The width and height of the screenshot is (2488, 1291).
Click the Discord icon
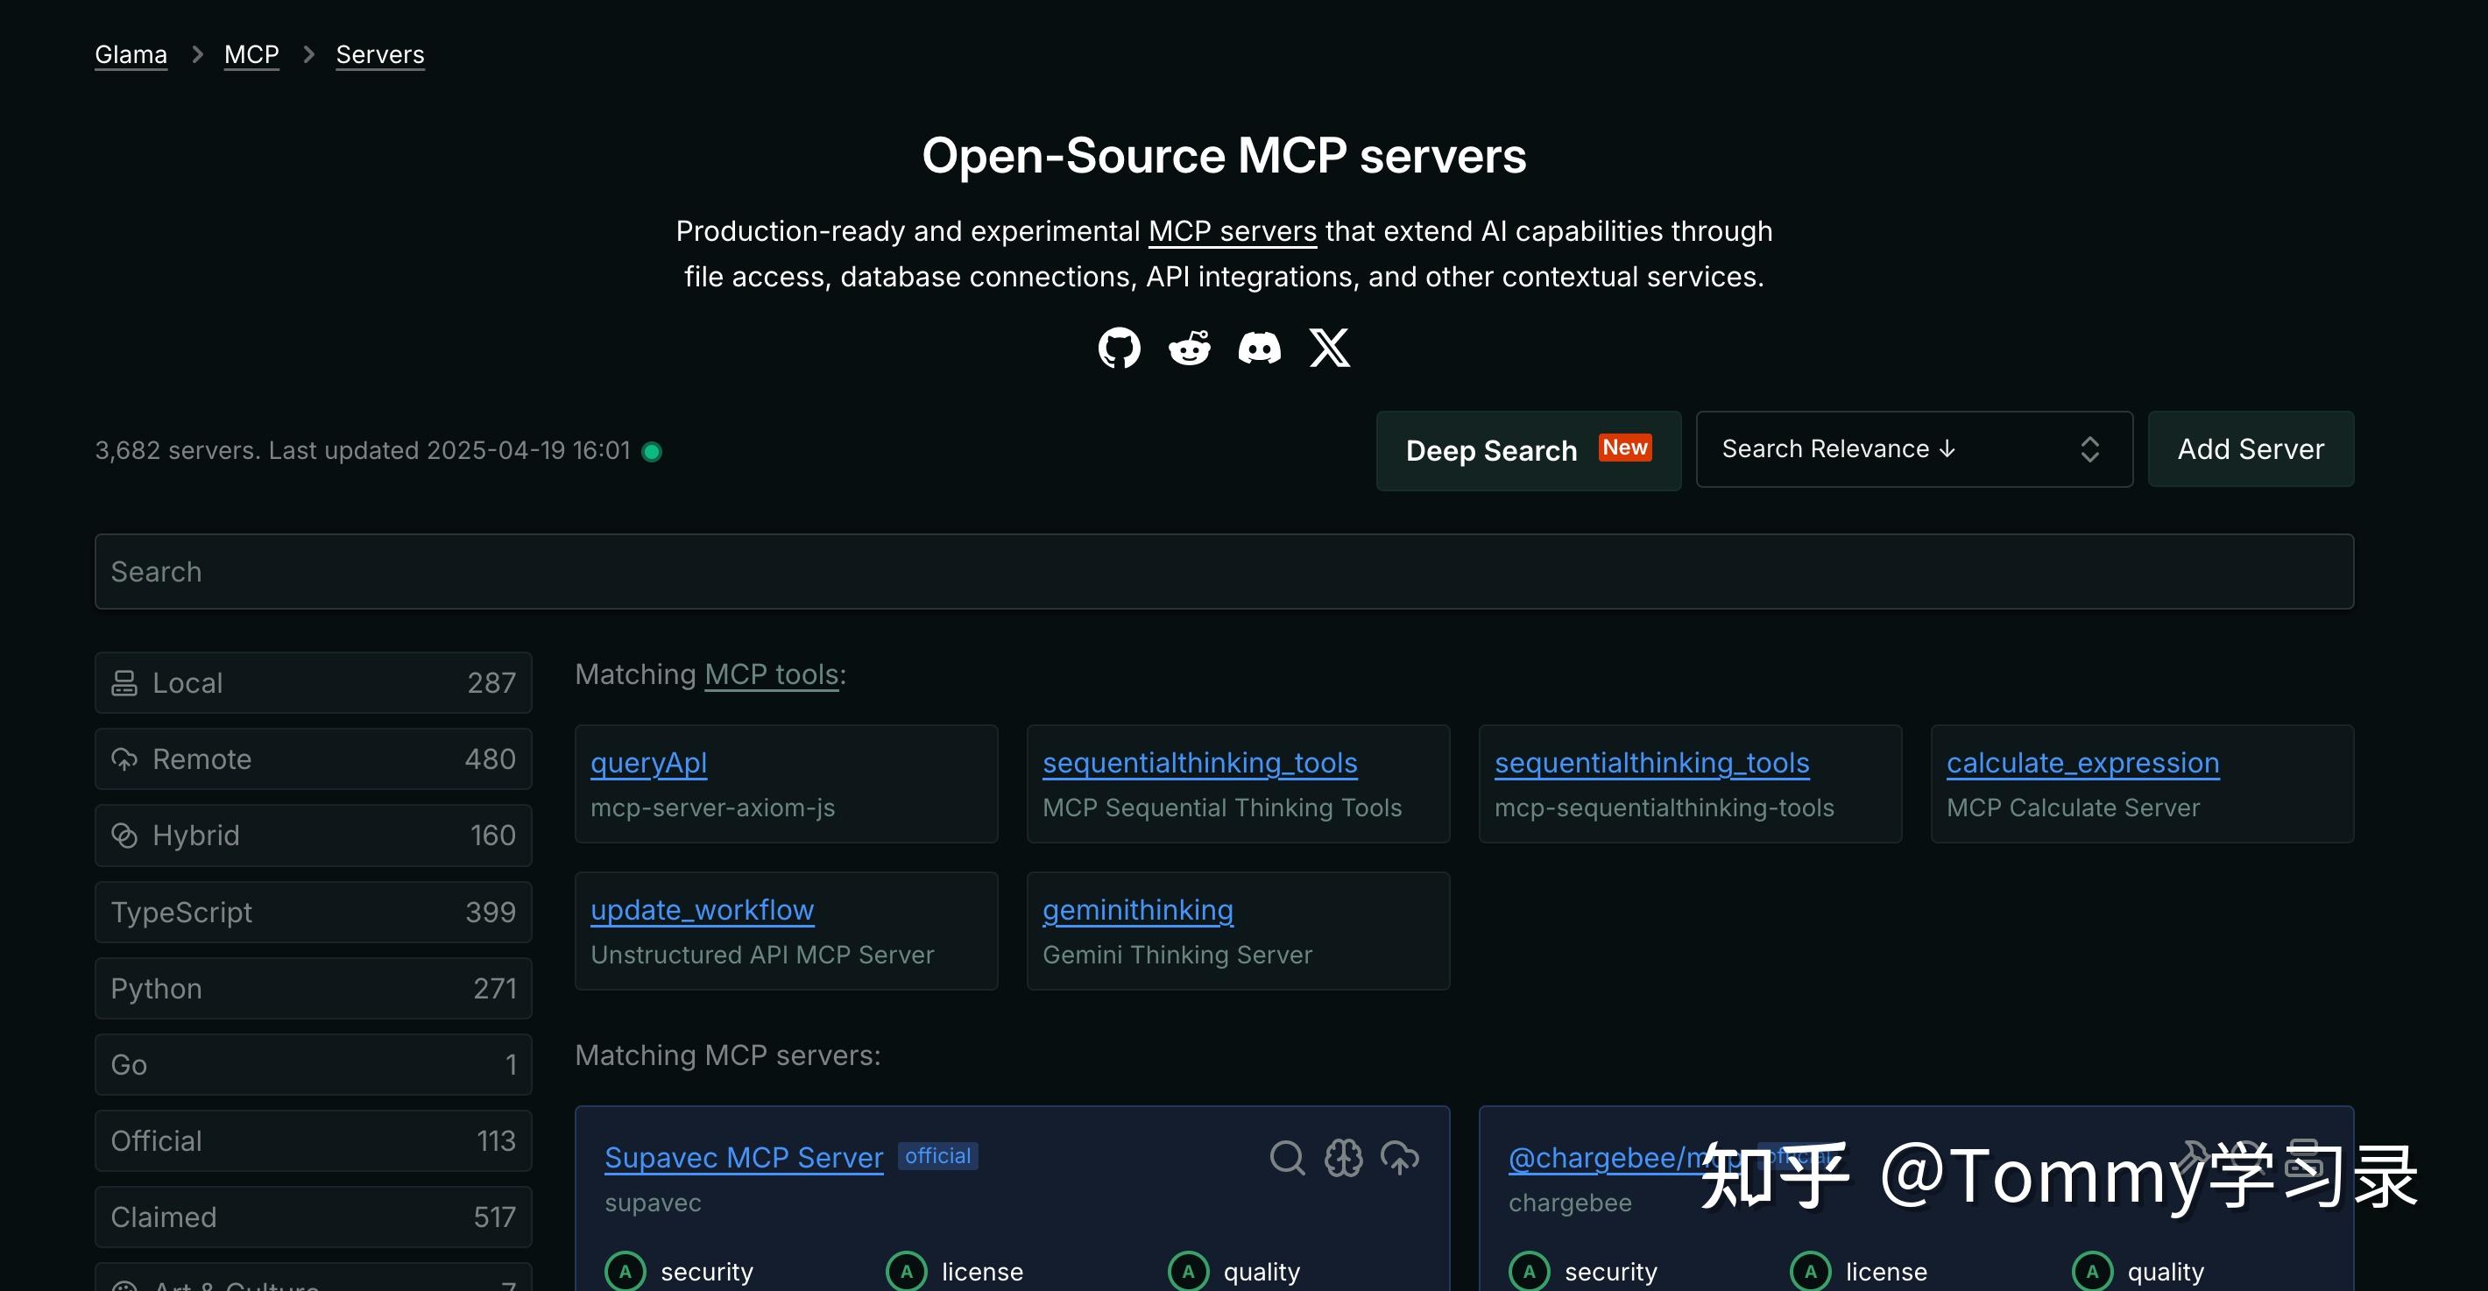1259,349
